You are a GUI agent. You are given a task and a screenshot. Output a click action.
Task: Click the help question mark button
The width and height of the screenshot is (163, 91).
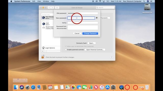coord(112,57)
